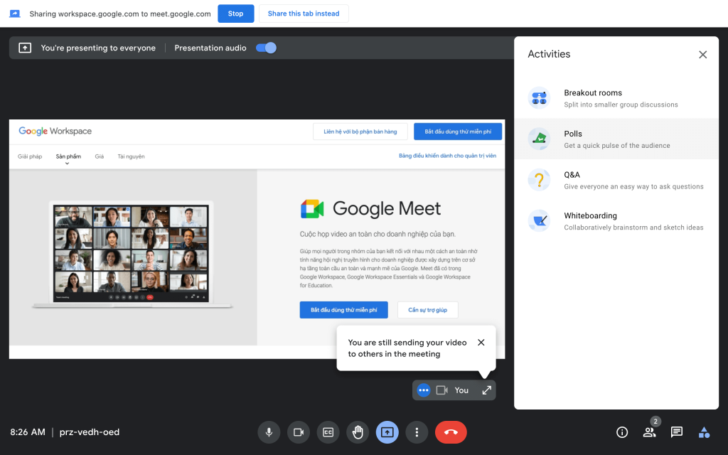Raise your hand
This screenshot has width=728, height=455.
click(x=358, y=432)
